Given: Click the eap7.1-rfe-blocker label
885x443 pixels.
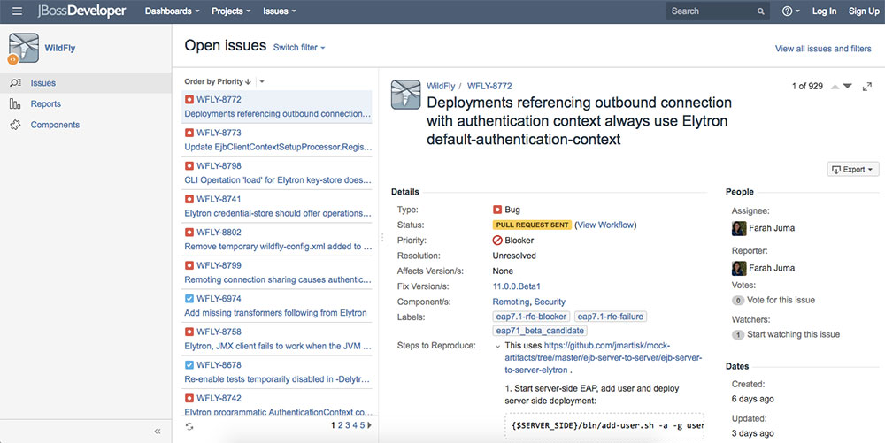Looking at the screenshot, I should pyautogui.click(x=531, y=317).
